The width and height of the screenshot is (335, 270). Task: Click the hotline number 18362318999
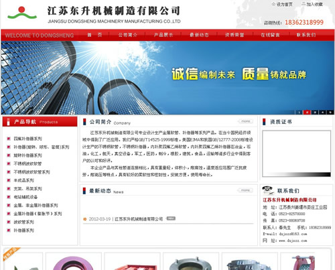304,22
